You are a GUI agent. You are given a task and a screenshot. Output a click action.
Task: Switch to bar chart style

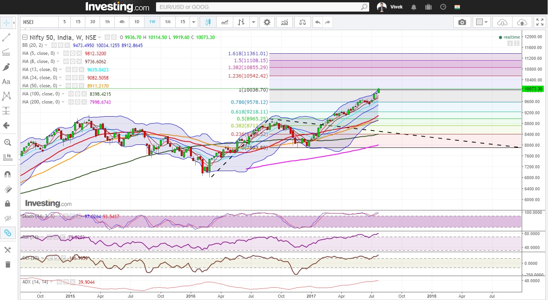[241, 22]
